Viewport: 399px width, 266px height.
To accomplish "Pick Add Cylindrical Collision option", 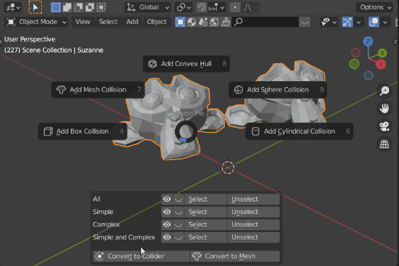I will 299,132.
